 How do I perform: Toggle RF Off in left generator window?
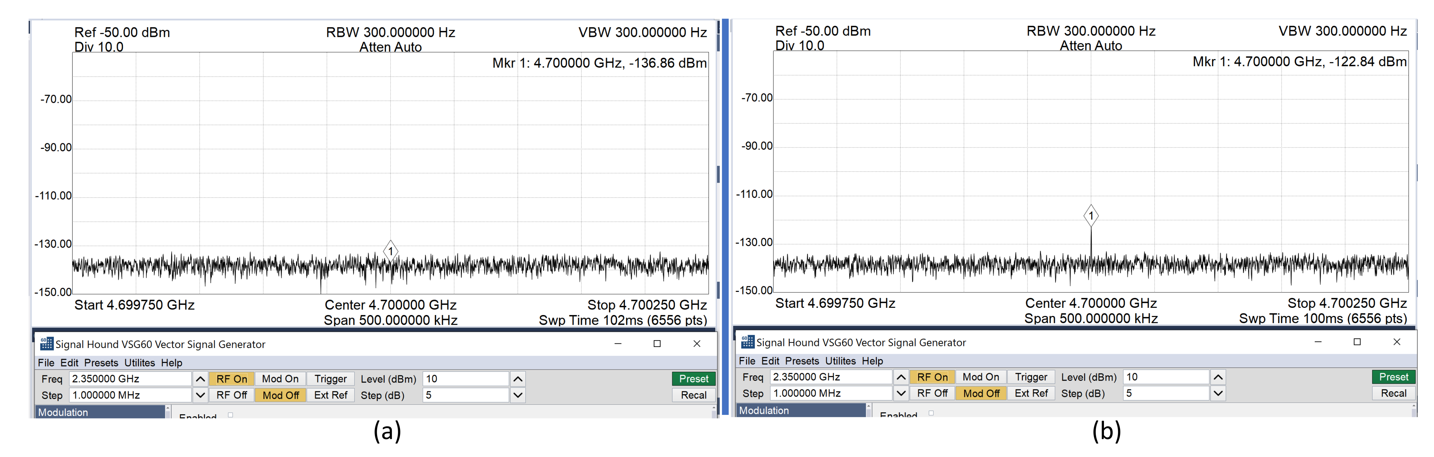pyautogui.click(x=232, y=395)
